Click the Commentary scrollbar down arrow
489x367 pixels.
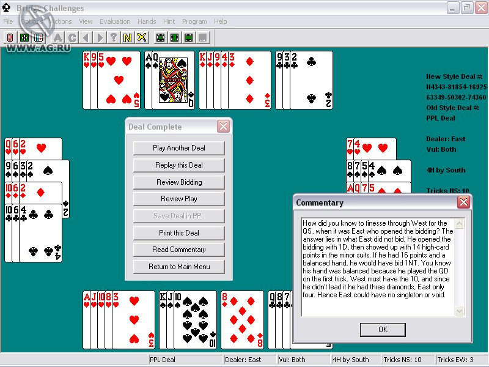tap(460, 311)
